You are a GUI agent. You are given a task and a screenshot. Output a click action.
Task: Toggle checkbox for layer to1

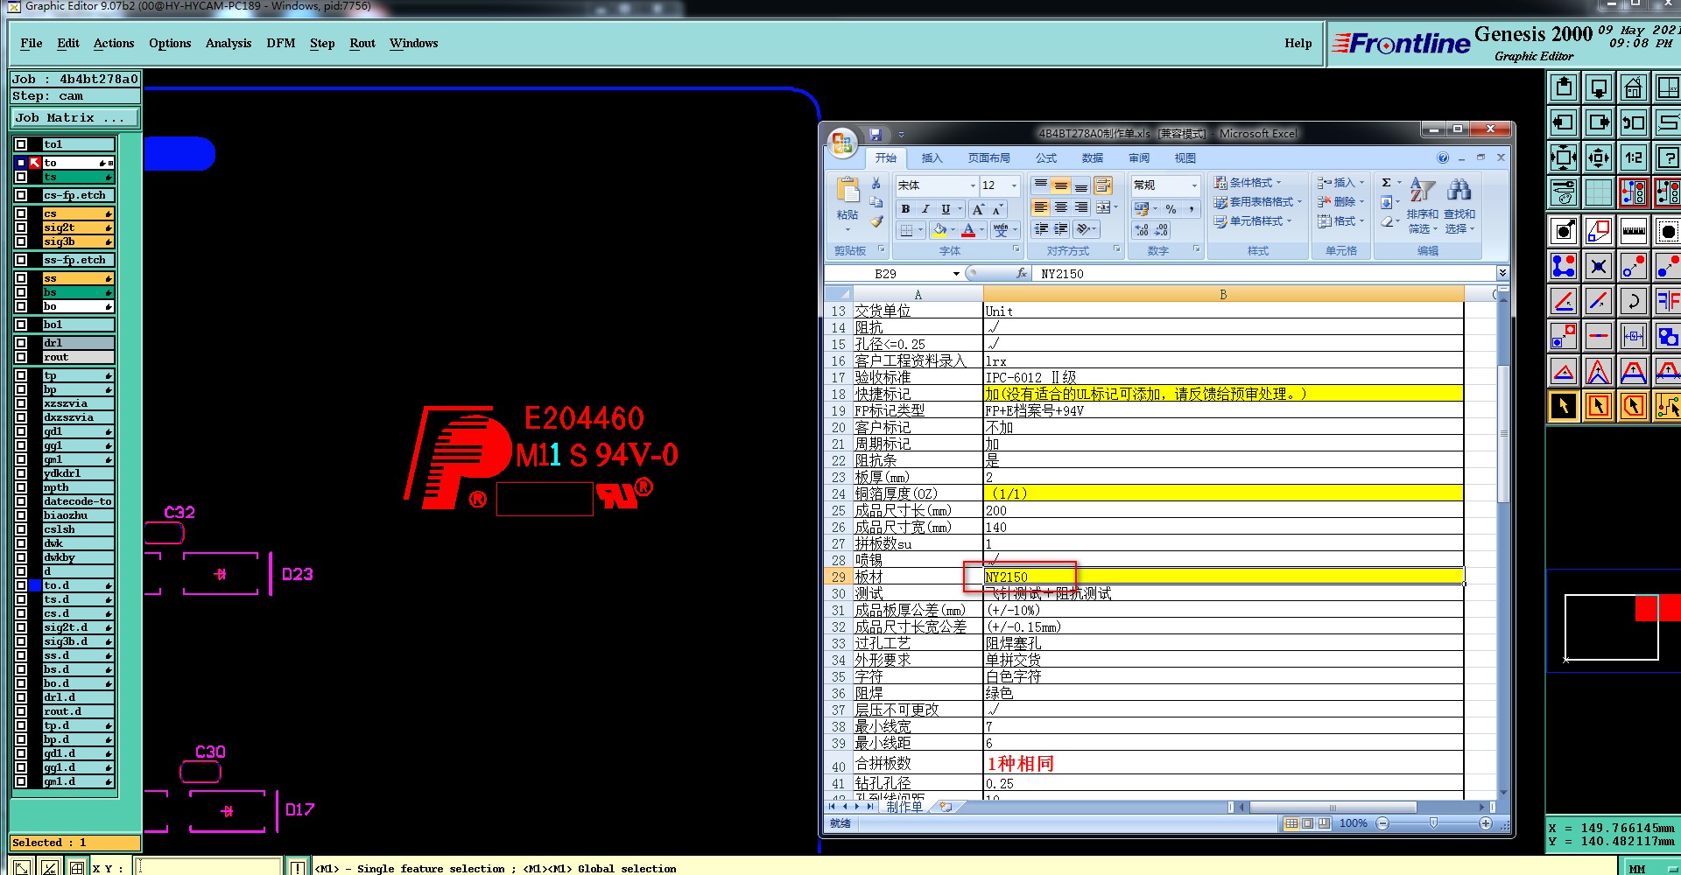coord(21,144)
